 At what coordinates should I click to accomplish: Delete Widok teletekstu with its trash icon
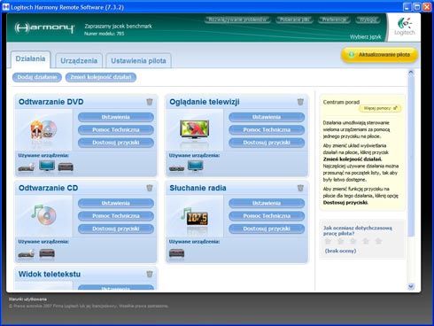(150, 275)
